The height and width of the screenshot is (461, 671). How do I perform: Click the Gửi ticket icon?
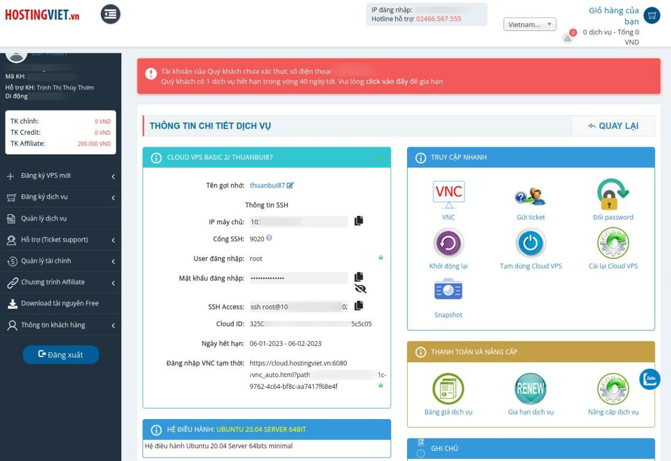pos(530,196)
